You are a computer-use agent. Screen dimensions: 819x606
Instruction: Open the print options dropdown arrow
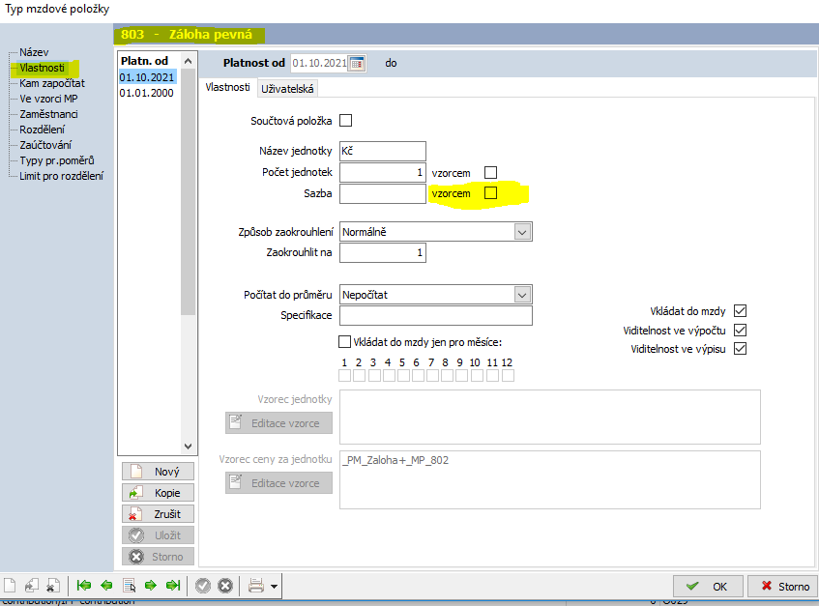point(275,586)
